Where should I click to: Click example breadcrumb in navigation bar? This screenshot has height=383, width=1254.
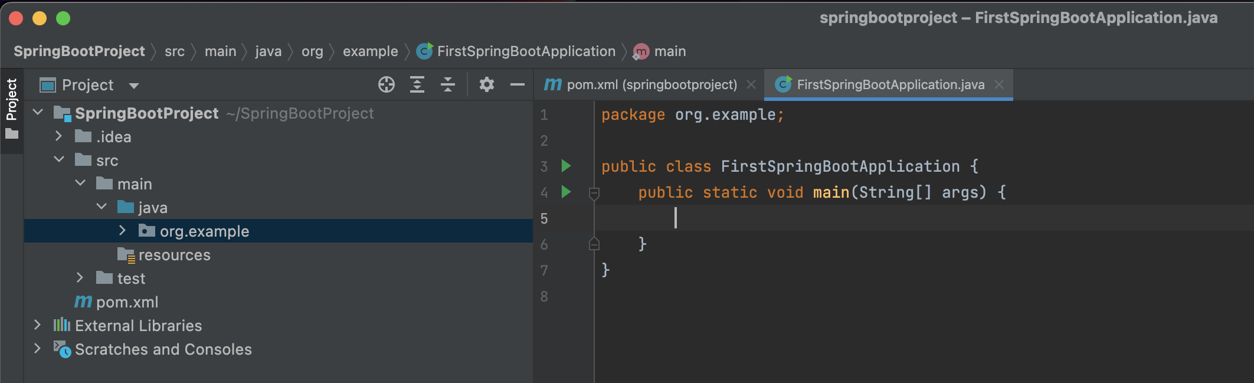coord(370,51)
